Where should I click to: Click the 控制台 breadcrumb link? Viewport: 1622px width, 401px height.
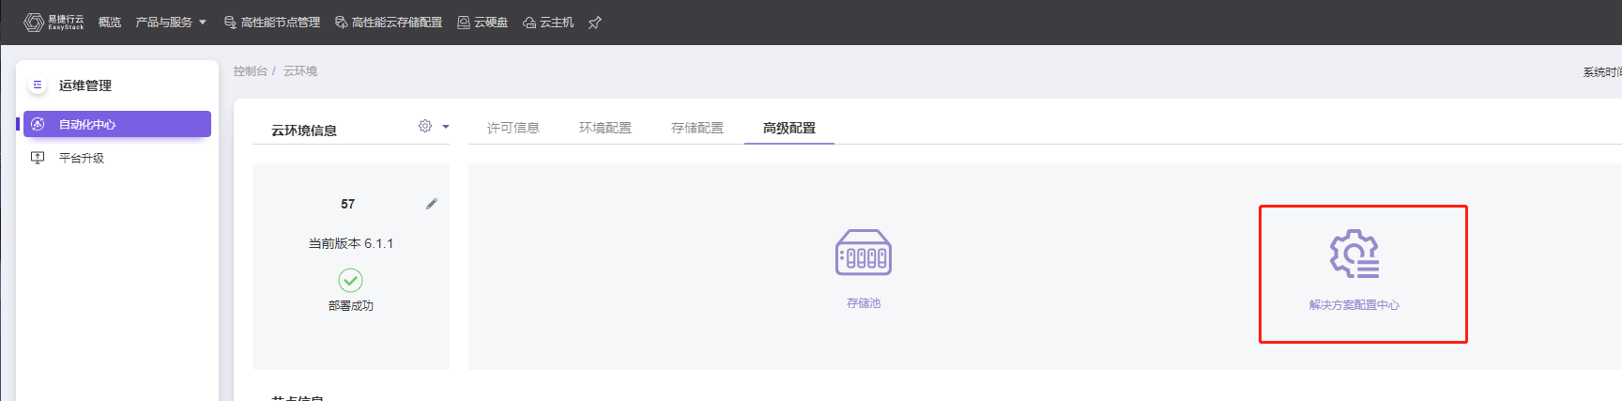click(250, 71)
